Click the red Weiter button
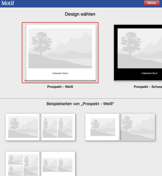Image resolution: width=162 pixels, height=176 pixels. click(152, 3)
